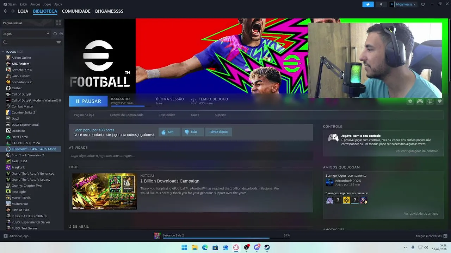Image resolution: width=451 pixels, height=253 pixels.
Task: Click Steam icon in taskbar
Action: (267, 247)
